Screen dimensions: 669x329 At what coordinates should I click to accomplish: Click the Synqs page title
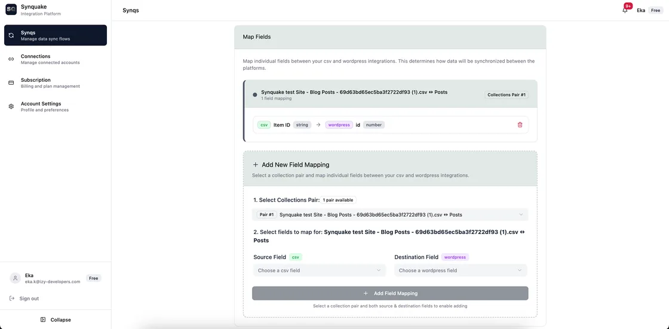pyautogui.click(x=131, y=10)
